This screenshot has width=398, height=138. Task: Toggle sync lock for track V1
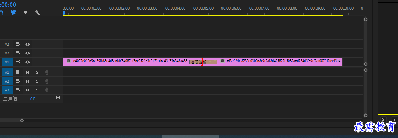coord(18,62)
